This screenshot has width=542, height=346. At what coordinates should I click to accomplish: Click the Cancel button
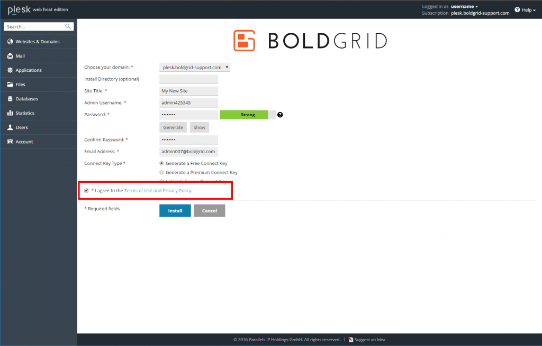pyautogui.click(x=210, y=211)
